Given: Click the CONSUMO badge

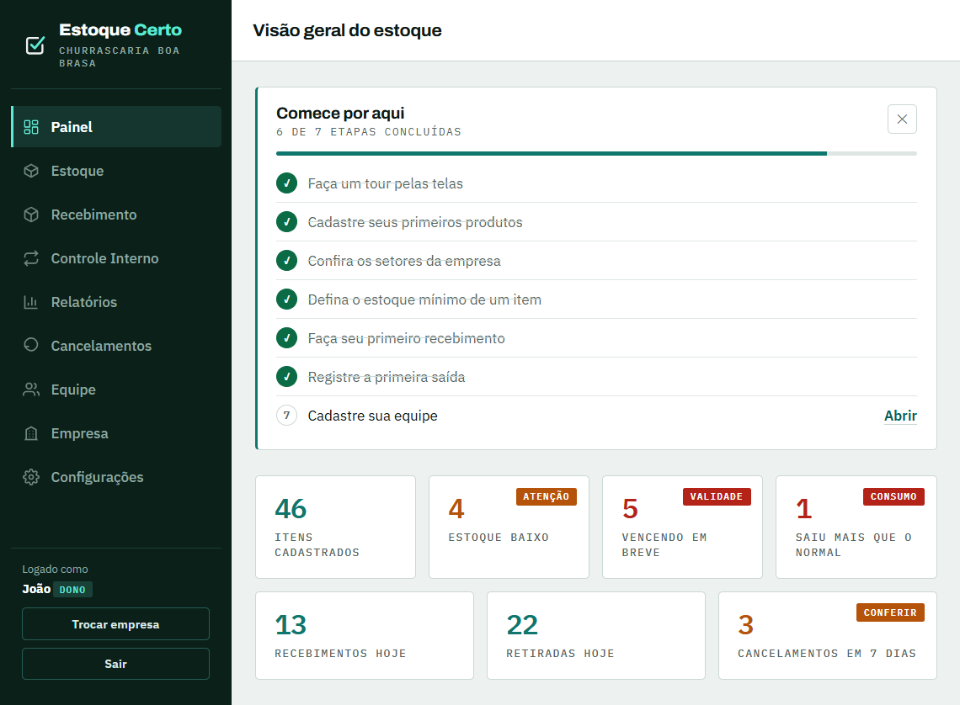Looking at the screenshot, I should [893, 496].
